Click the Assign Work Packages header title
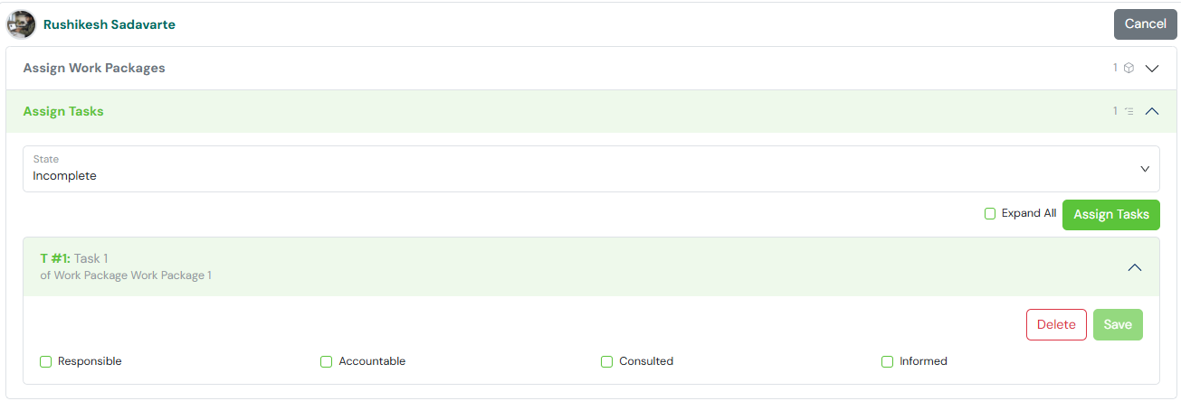 [x=94, y=68]
